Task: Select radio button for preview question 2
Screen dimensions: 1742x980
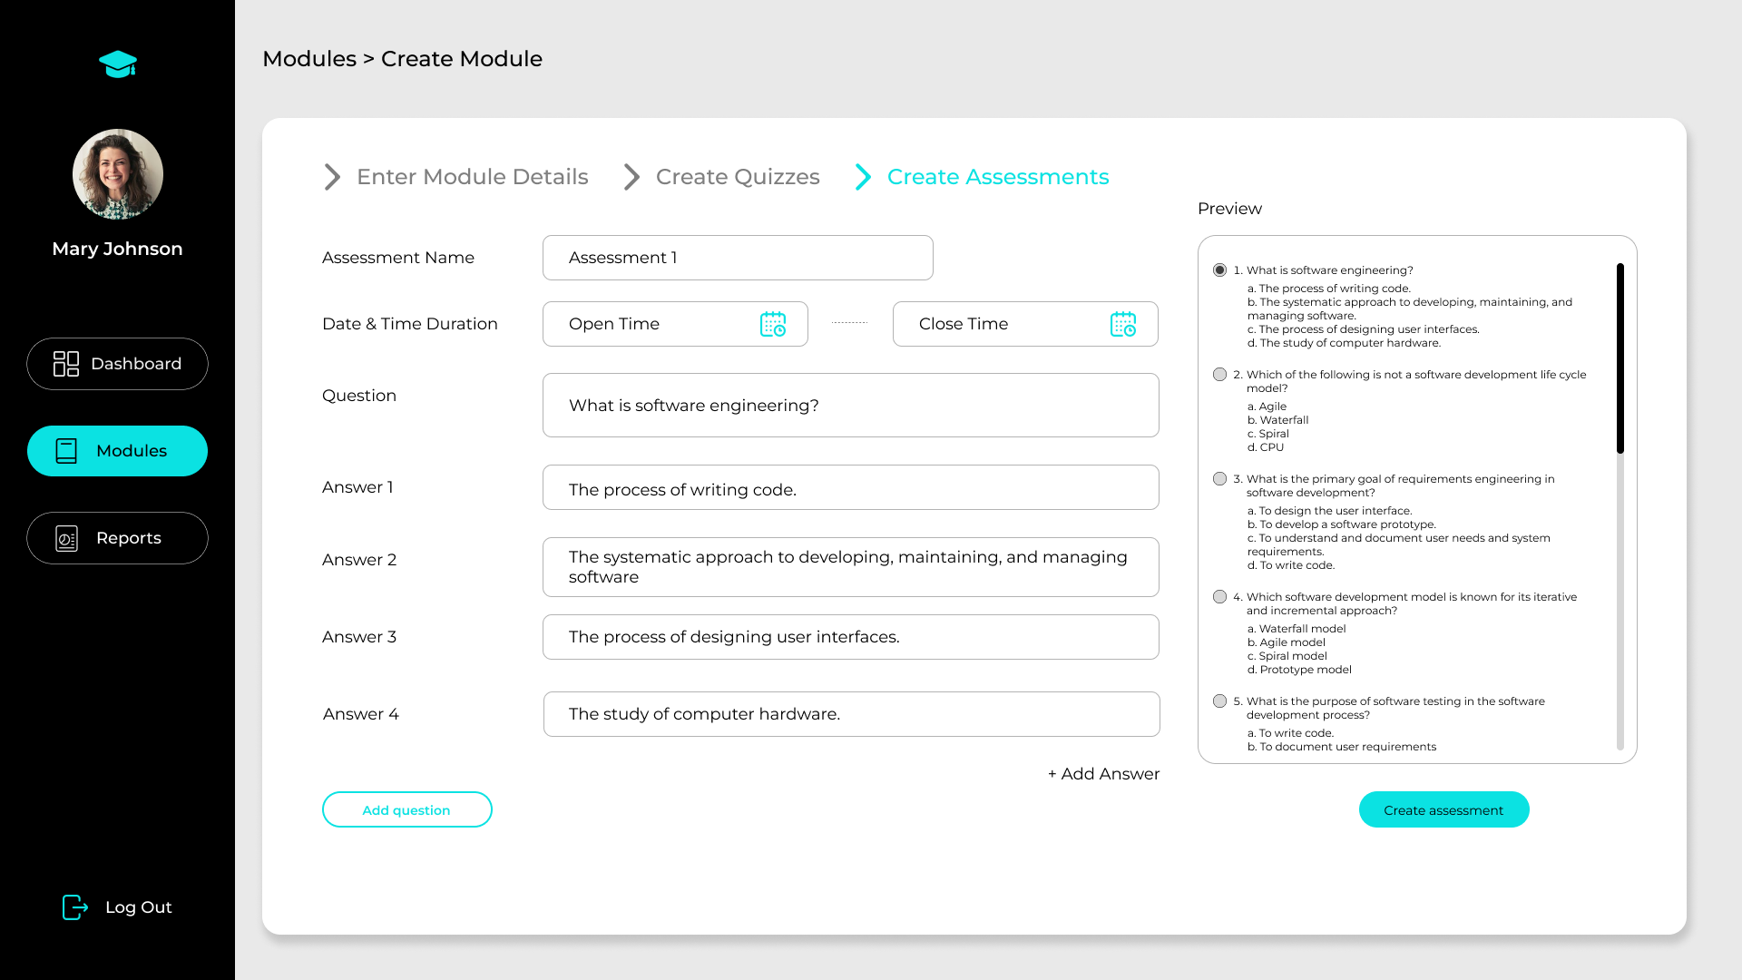Action: coord(1219,375)
